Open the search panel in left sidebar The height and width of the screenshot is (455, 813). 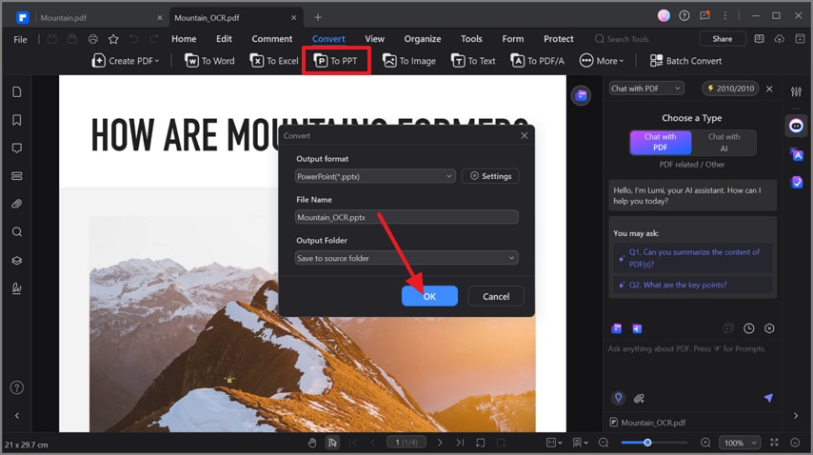pyautogui.click(x=16, y=231)
